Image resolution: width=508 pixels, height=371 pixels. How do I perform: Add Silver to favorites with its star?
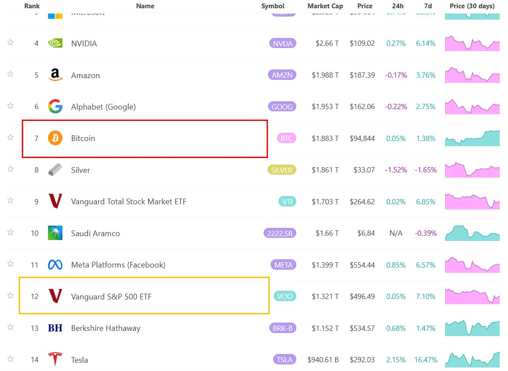10,169
